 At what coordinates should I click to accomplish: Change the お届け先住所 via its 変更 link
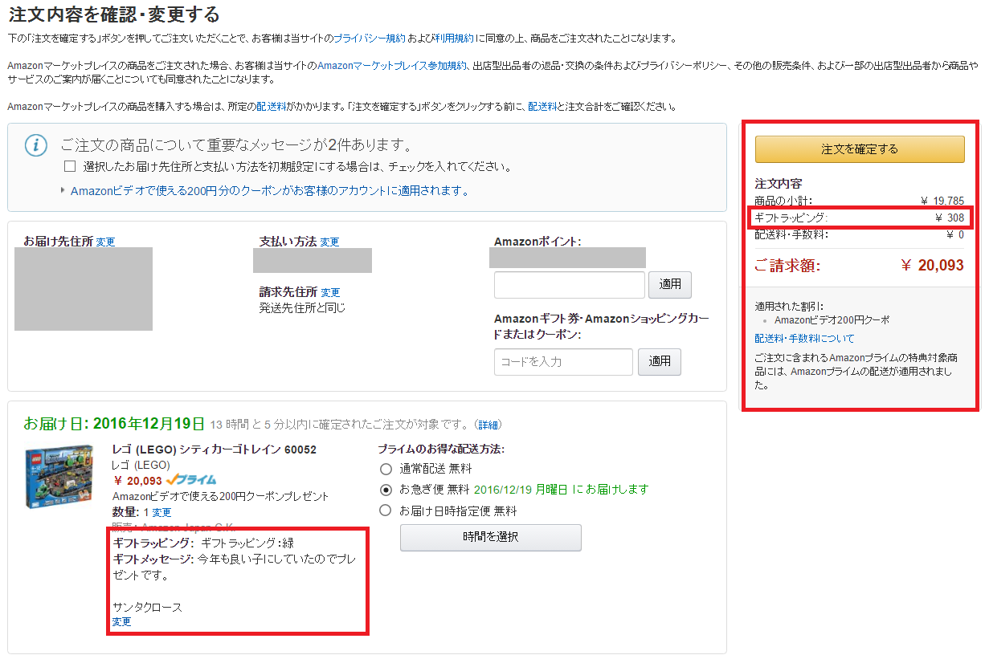click(x=105, y=242)
